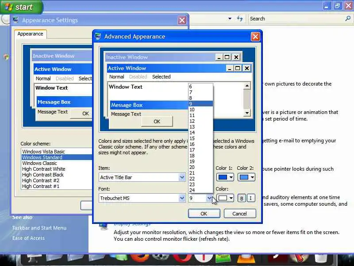Click the magnifier icon in Search box
Image resolution: width=354 pixels, height=266 pixels.
[x=348, y=19]
